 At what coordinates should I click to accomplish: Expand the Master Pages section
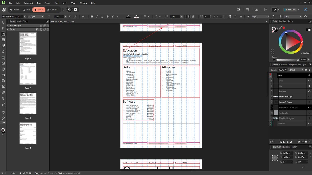pyautogui.click(x=8, y=26)
